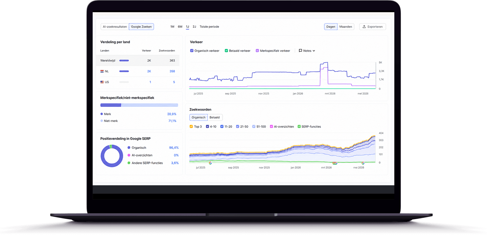Toggle the SERP-functies checkbox
This screenshot has height=235, width=487.
[299, 126]
